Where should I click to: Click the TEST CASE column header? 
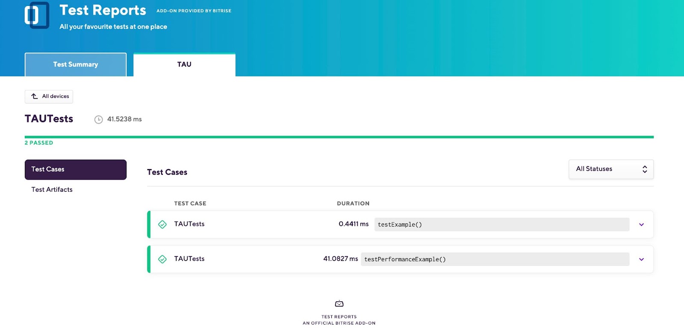[190, 204]
